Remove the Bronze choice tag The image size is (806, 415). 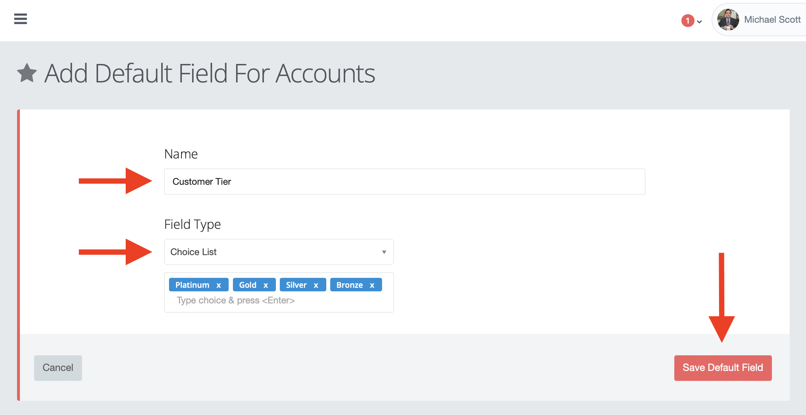pos(372,285)
